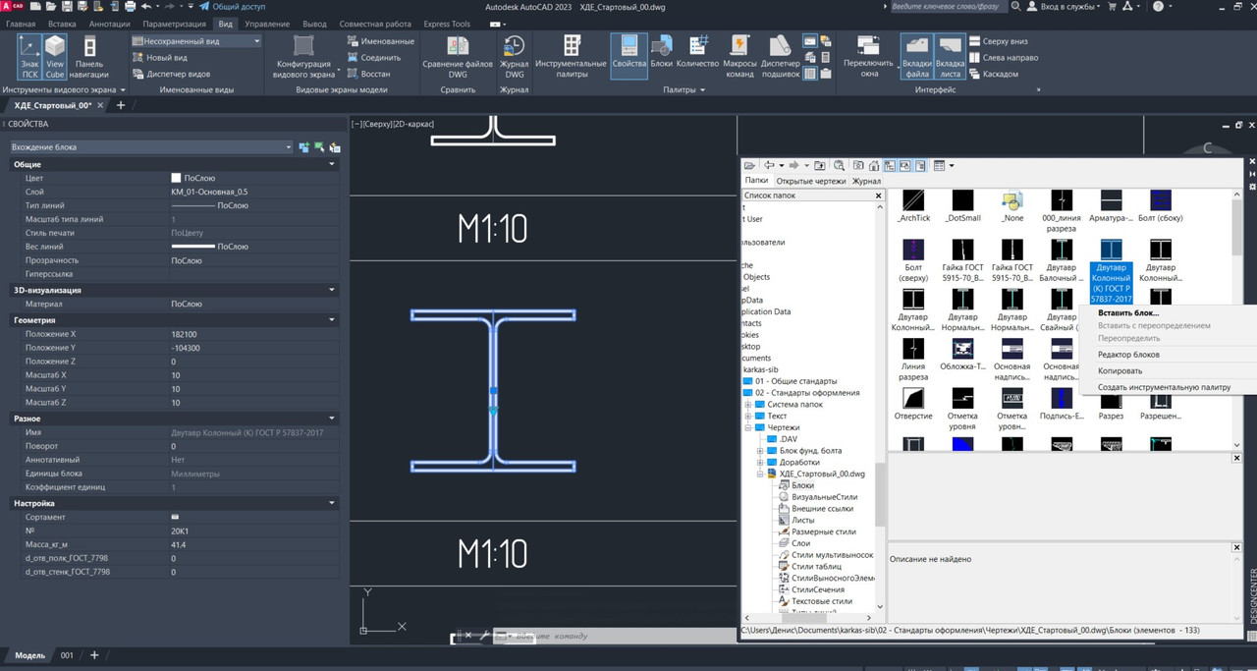Open Инструментальные палитры tool palettes
Screen dimensions: 1257x671
coord(571,58)
